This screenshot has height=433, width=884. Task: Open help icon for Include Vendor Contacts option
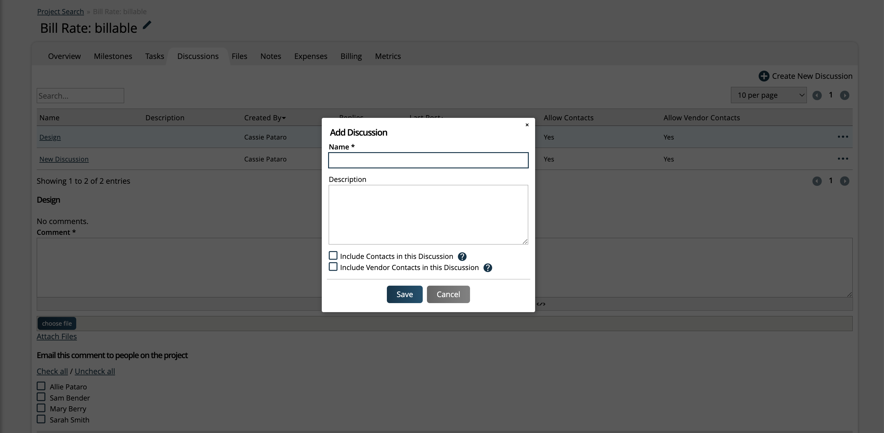(x=487, y=268)
